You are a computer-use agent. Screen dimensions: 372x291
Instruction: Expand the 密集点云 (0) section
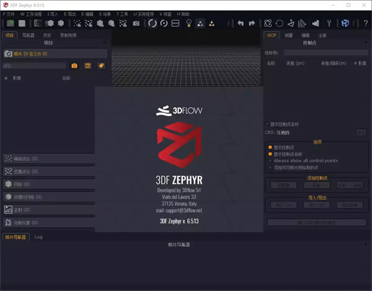(x=49, y=171)
